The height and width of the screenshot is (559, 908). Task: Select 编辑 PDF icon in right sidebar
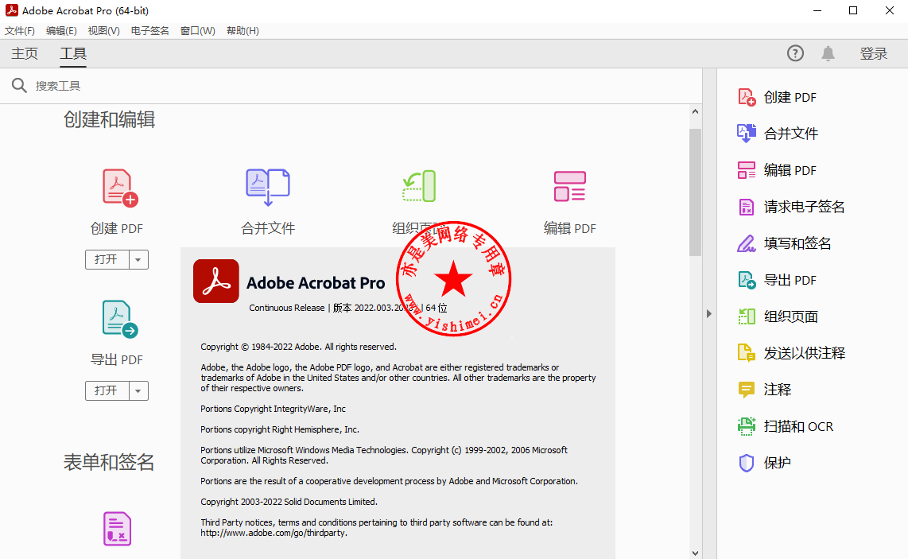coord(747,169)
